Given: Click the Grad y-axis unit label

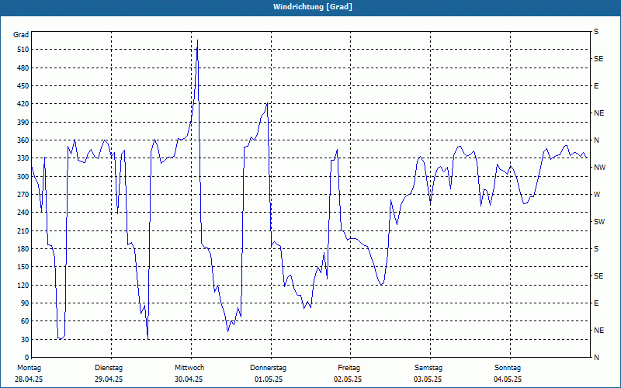Looking at the screenshot, I should click(x=21, y=35).
